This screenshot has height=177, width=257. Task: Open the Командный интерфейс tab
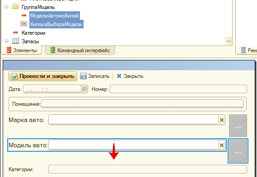coord(80,50)
